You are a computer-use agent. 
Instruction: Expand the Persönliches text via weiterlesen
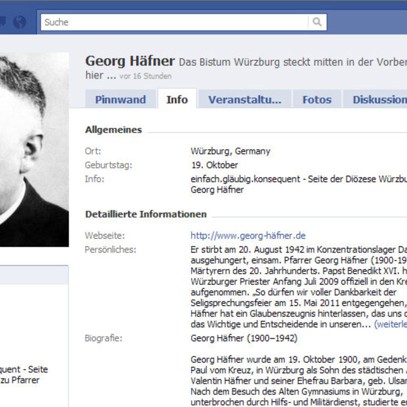(390, 324)
